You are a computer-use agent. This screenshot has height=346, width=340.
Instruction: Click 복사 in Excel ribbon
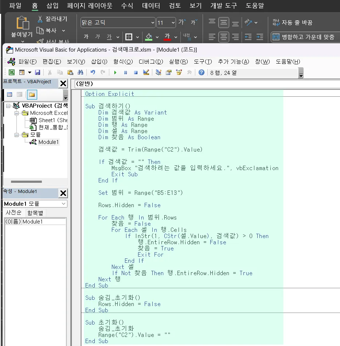[x=47, y=31]
